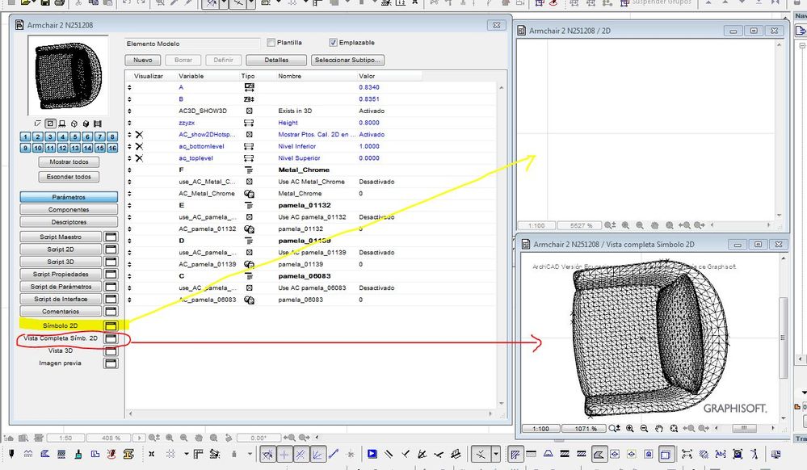Viewport: 807px width, 470px height.
Task: Open Script Maestro in separate window icon
Action: click(111, 237)
